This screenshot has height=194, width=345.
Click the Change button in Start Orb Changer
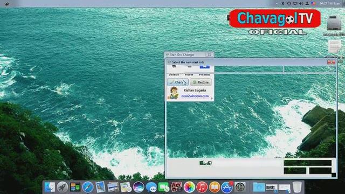[x=178, y=82]
